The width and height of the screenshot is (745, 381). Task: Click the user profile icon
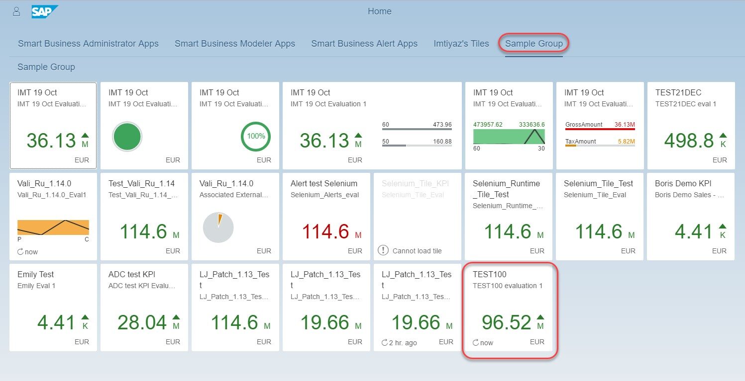16,11
